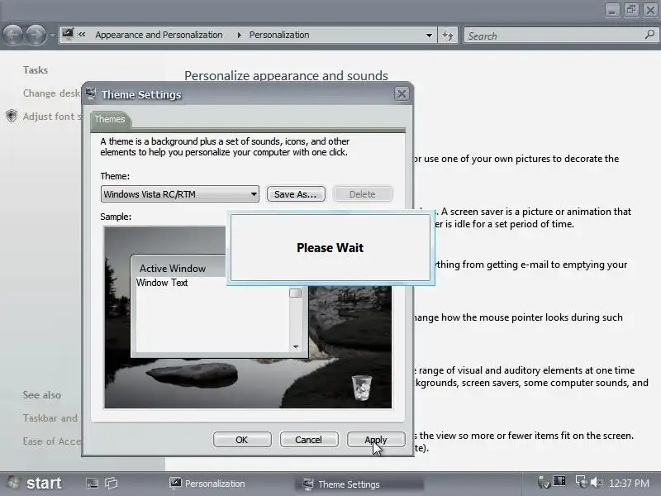Click the clock showing 12:37 PM

629,484
